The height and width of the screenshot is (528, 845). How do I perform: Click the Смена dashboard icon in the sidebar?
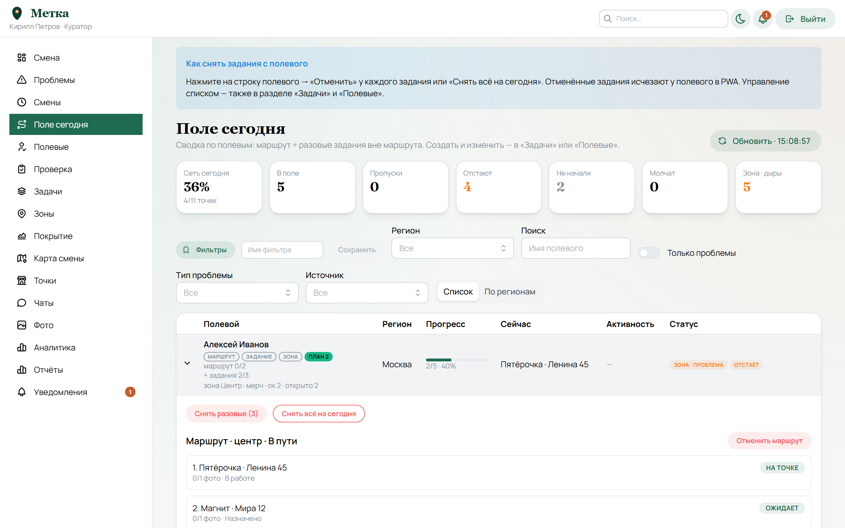tap(22, 58)
